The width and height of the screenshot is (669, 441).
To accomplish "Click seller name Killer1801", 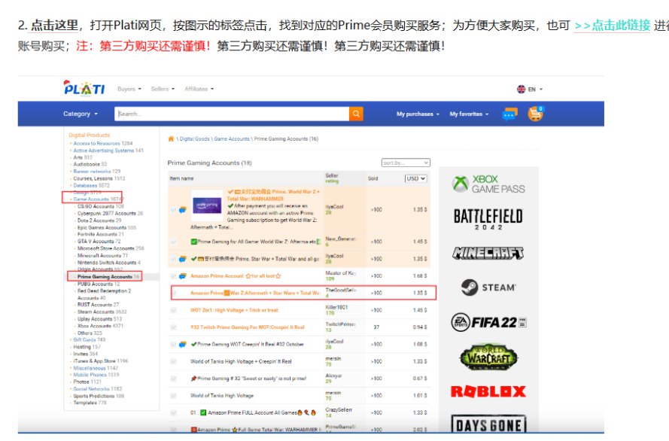I will [x=336, y=307].
